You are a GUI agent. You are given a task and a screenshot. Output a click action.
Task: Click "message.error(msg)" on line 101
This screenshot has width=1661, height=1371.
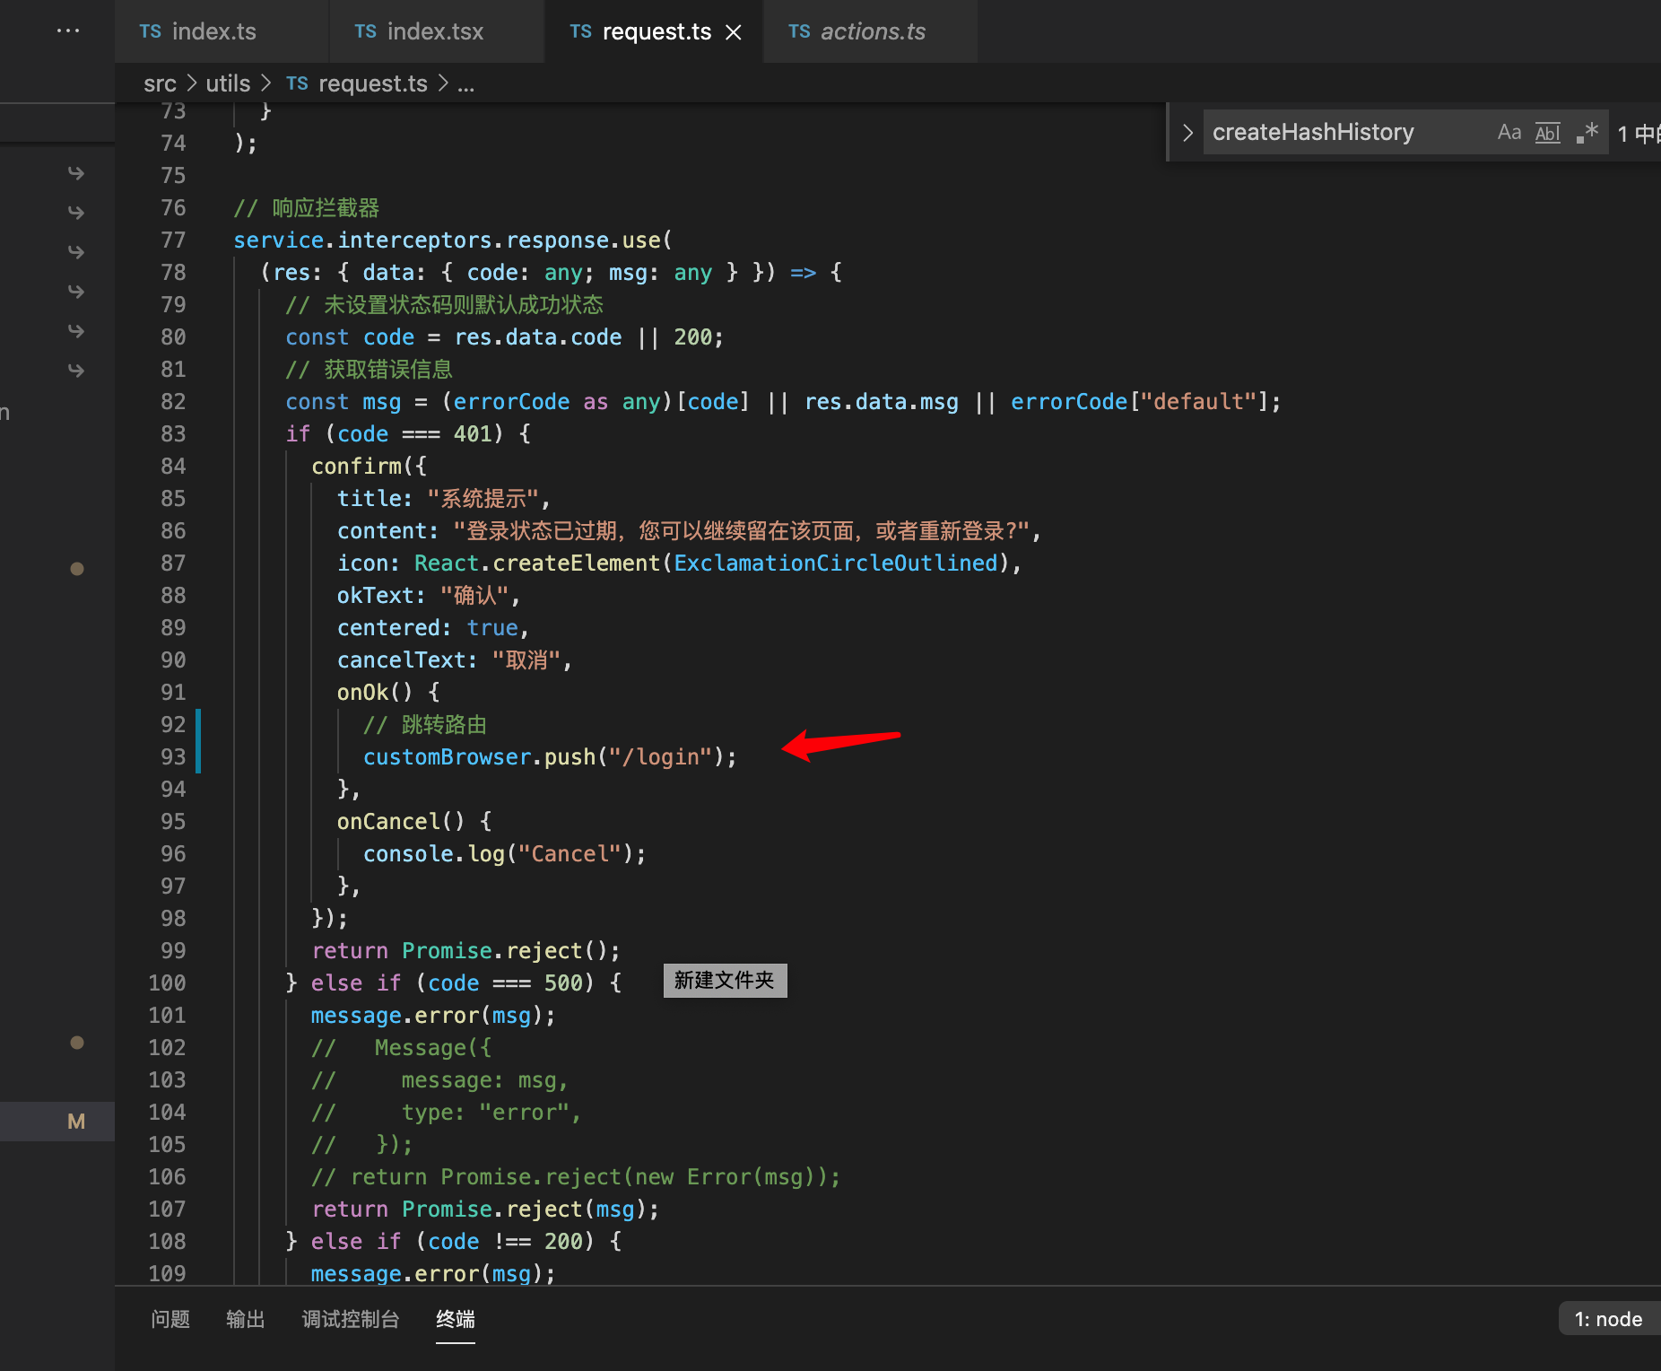point(427,1015)
